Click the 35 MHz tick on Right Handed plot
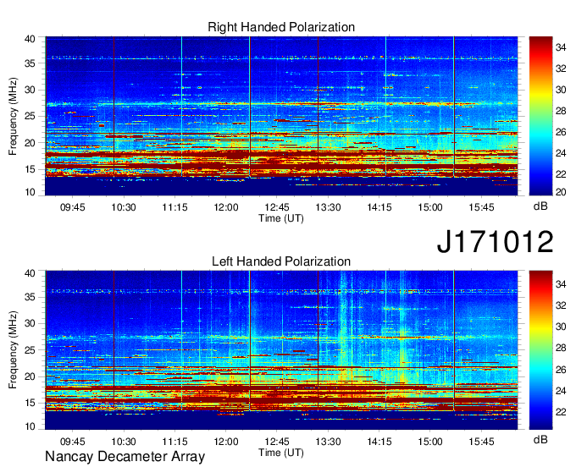 (30, 63)
